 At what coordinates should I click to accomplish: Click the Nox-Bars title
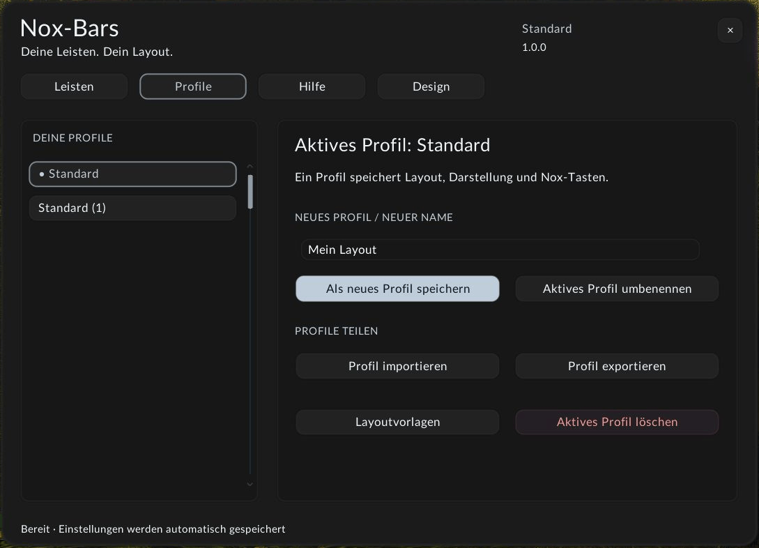pos(70,28)
